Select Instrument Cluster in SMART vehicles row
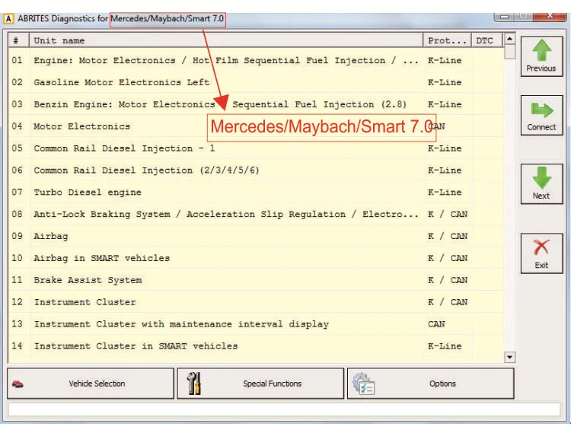 point(256,346)
